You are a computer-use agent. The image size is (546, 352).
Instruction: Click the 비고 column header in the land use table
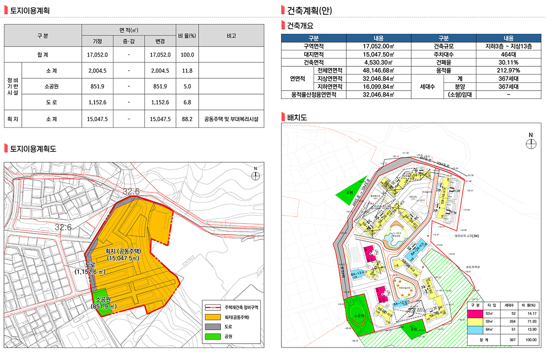pos(231,36)
